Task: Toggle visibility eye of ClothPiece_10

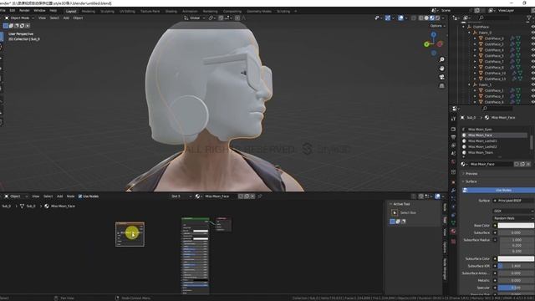Action: [x=533, y=73]
